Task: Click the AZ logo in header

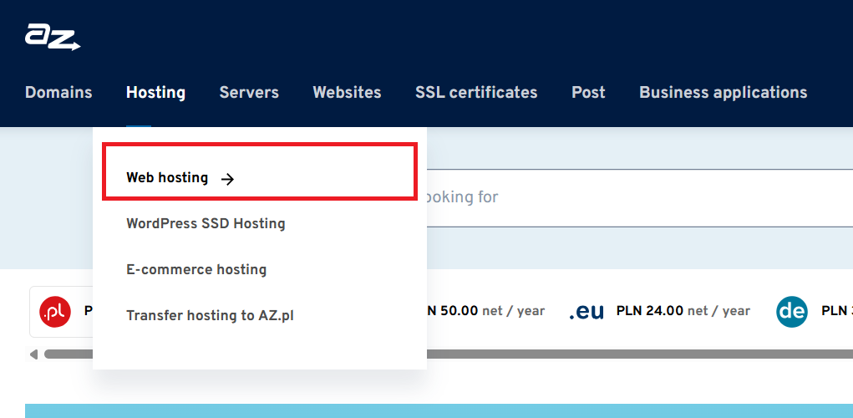Action: pyautogui.click(x=53, y=37)
